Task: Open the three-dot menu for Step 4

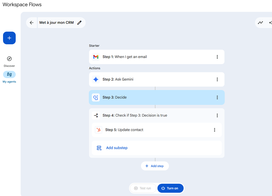Action: click(217, 115)
